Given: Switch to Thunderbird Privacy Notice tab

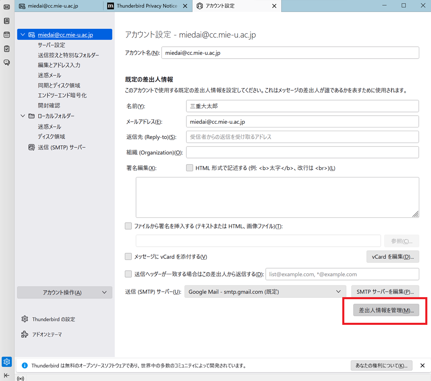Looking at the screenshot, I should click(x=147, y=6).
